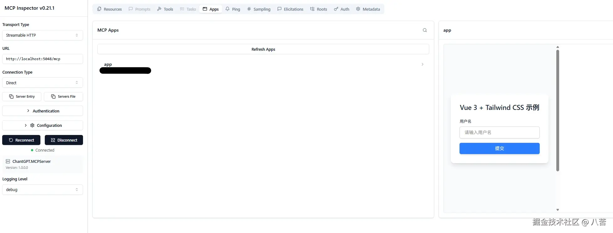Viewport: 613px width, 233px height.
Task: Open the Auth tab
Action: click(341, 9)
